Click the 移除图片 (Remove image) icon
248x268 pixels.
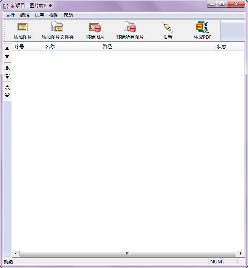pyautogui.click(x=95, y=27)
